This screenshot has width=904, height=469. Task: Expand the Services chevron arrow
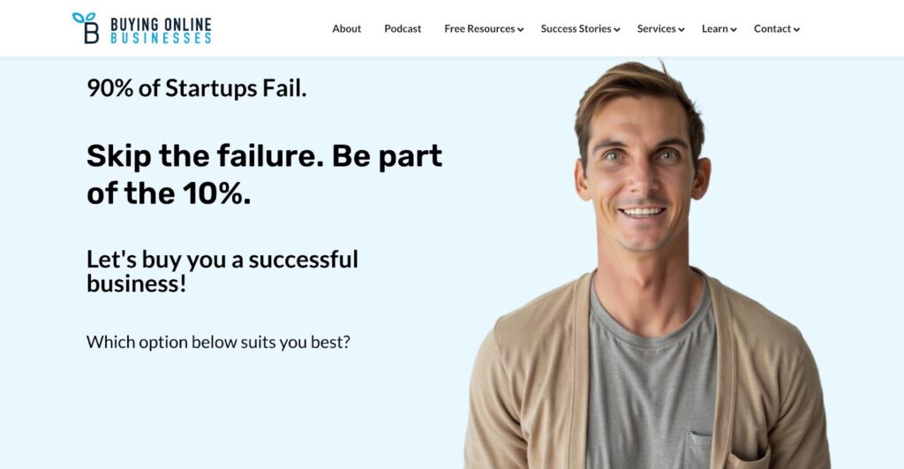point(682,30)
